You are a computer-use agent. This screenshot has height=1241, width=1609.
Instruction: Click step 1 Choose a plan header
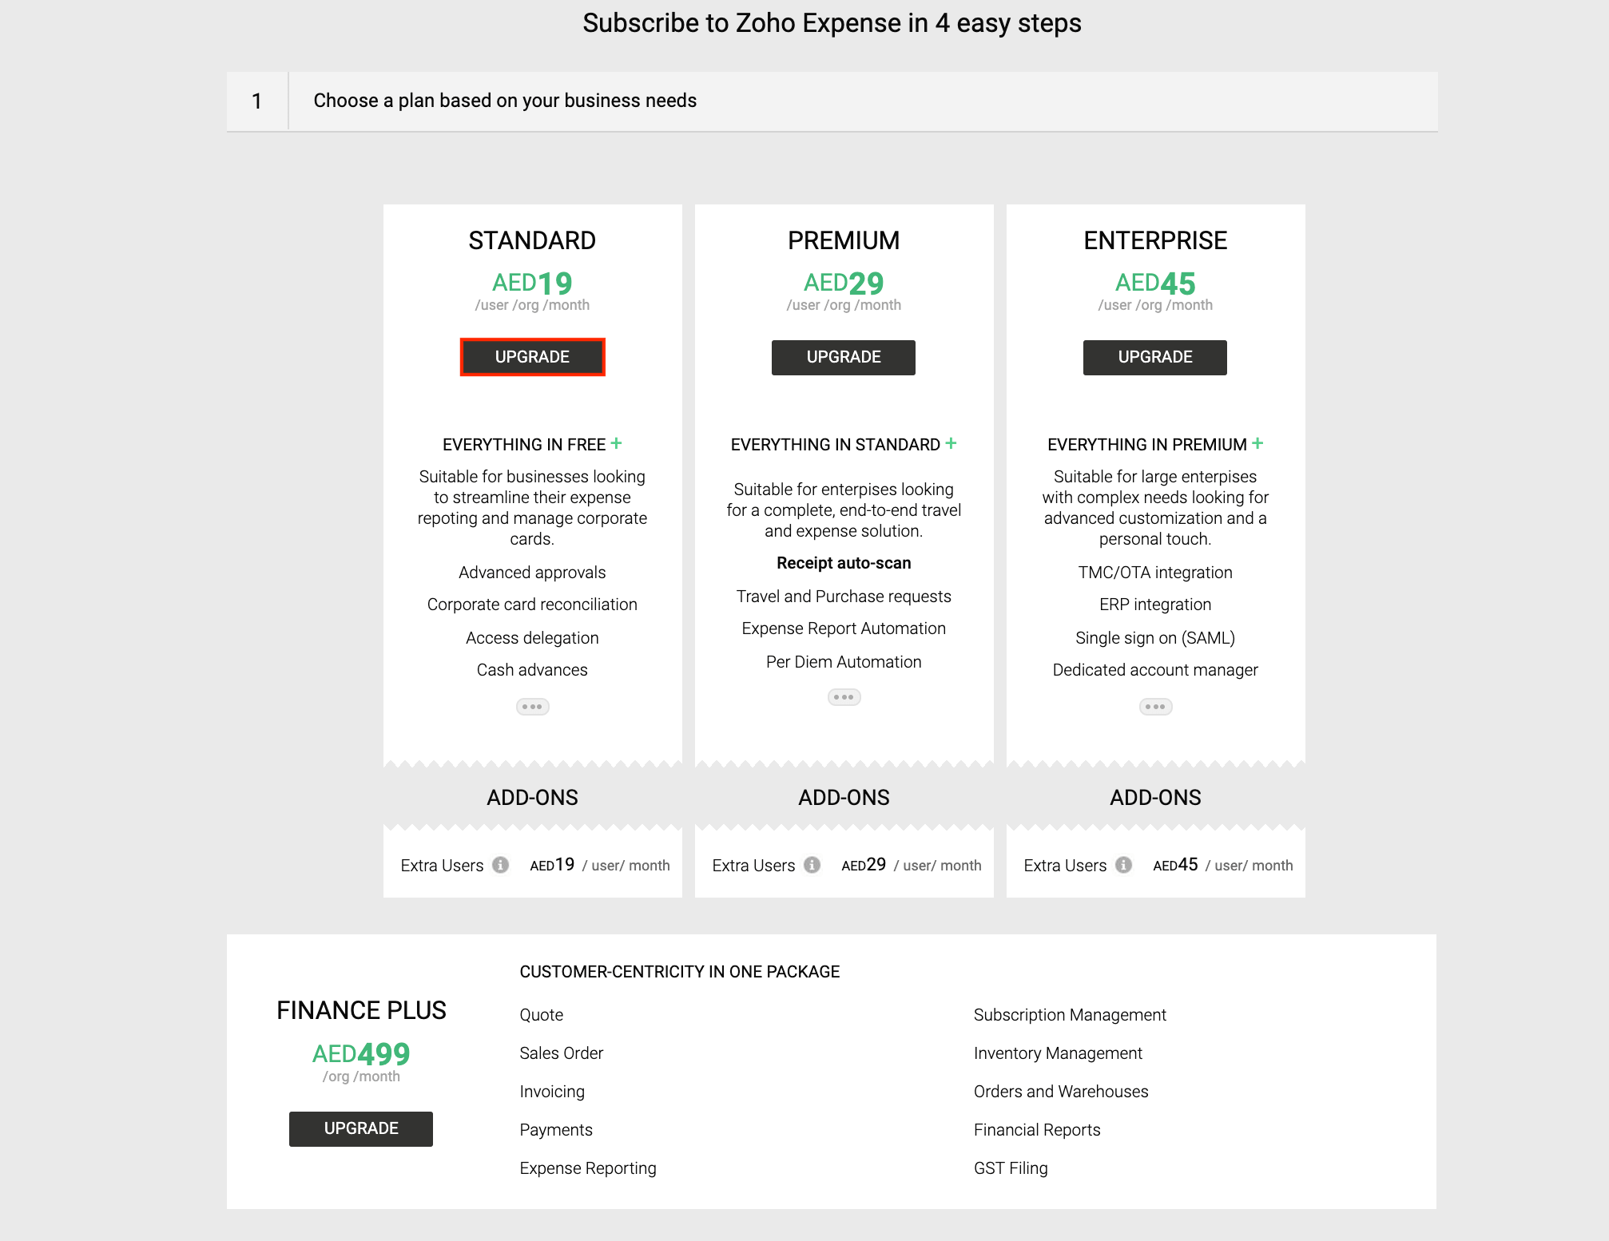505,101
